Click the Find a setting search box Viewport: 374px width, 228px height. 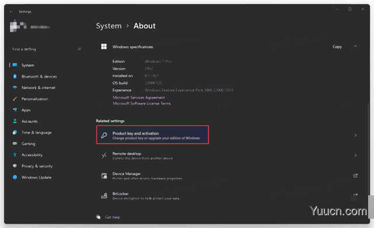pos(46,49)
